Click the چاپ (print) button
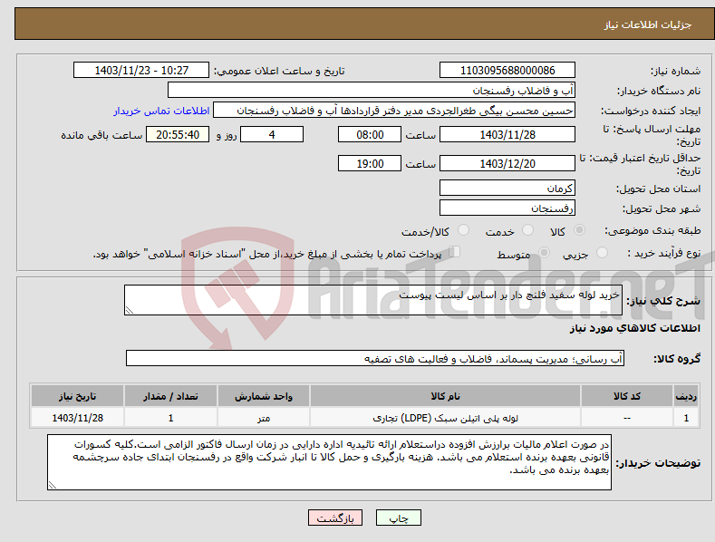The height and width of the screenshot is (542, 715). [398, 518]
